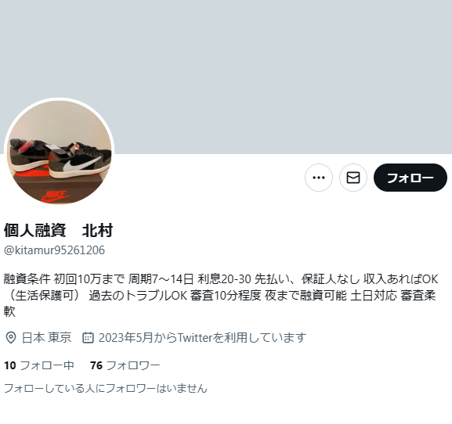
Task: Open the 76 フォロワー followers list
Action: pos(125,365)
